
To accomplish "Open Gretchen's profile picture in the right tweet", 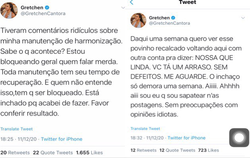I will (138, 20).
